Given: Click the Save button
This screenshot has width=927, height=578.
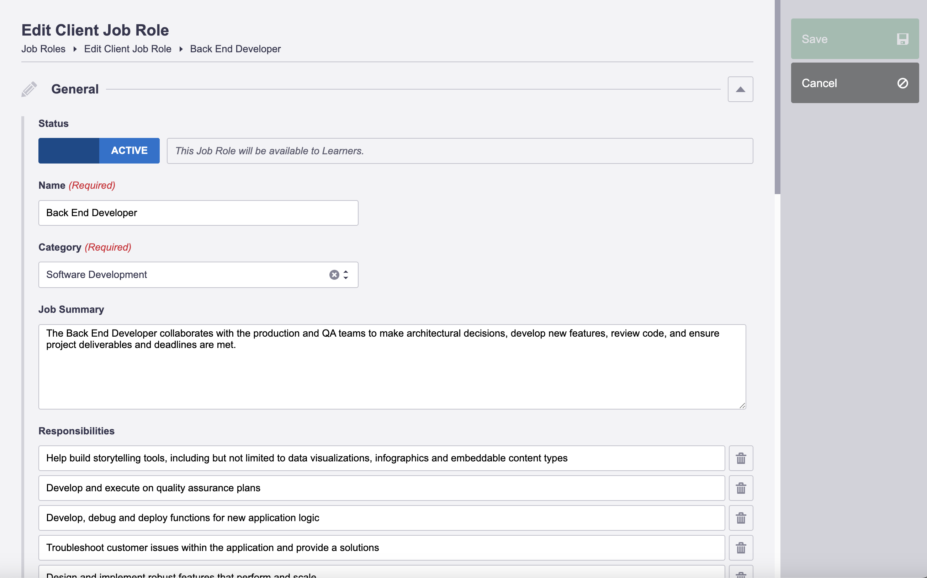Looking at the screenshot, I should [855, 39].
